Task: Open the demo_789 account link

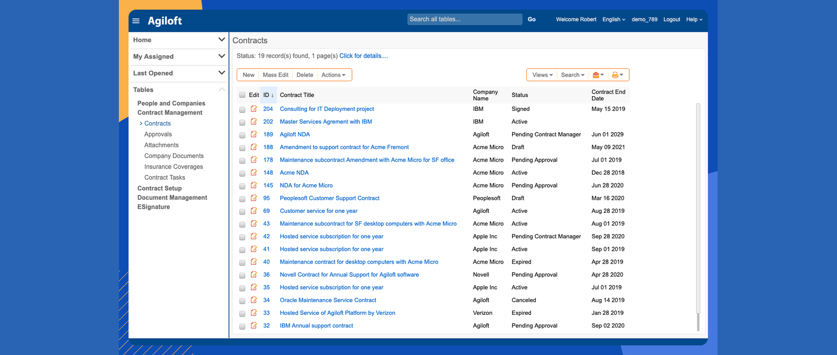Action: (x=645, y=20)
